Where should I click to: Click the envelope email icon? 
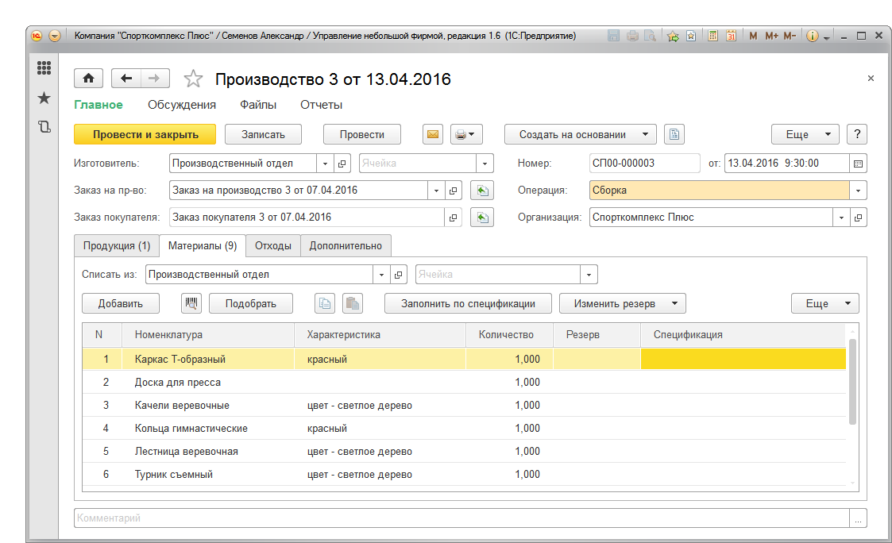pyautogui.click(x=433, y=134)
